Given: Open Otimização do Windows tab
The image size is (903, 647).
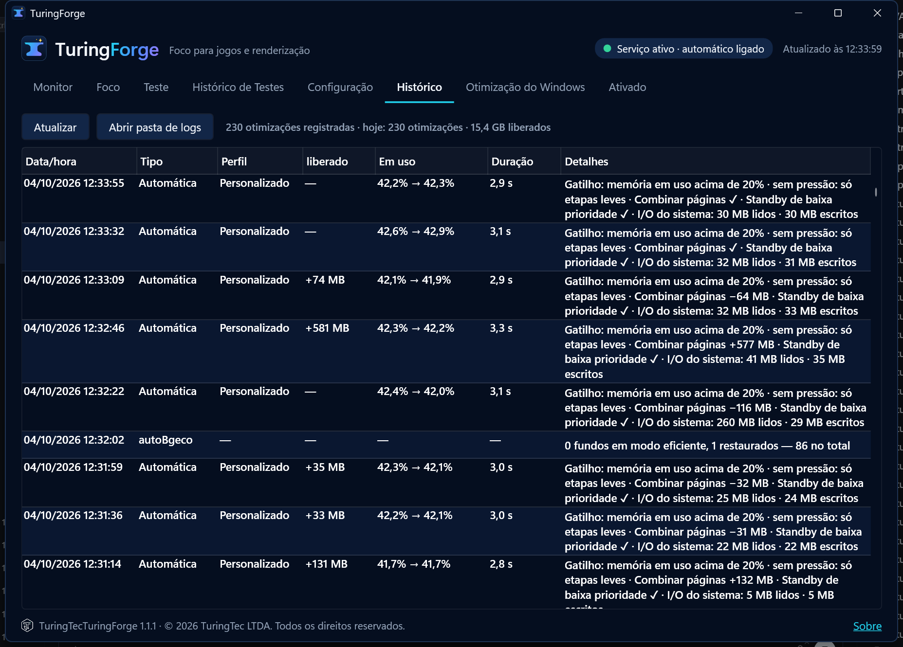Looking at the screenshot, I should 525,87.
